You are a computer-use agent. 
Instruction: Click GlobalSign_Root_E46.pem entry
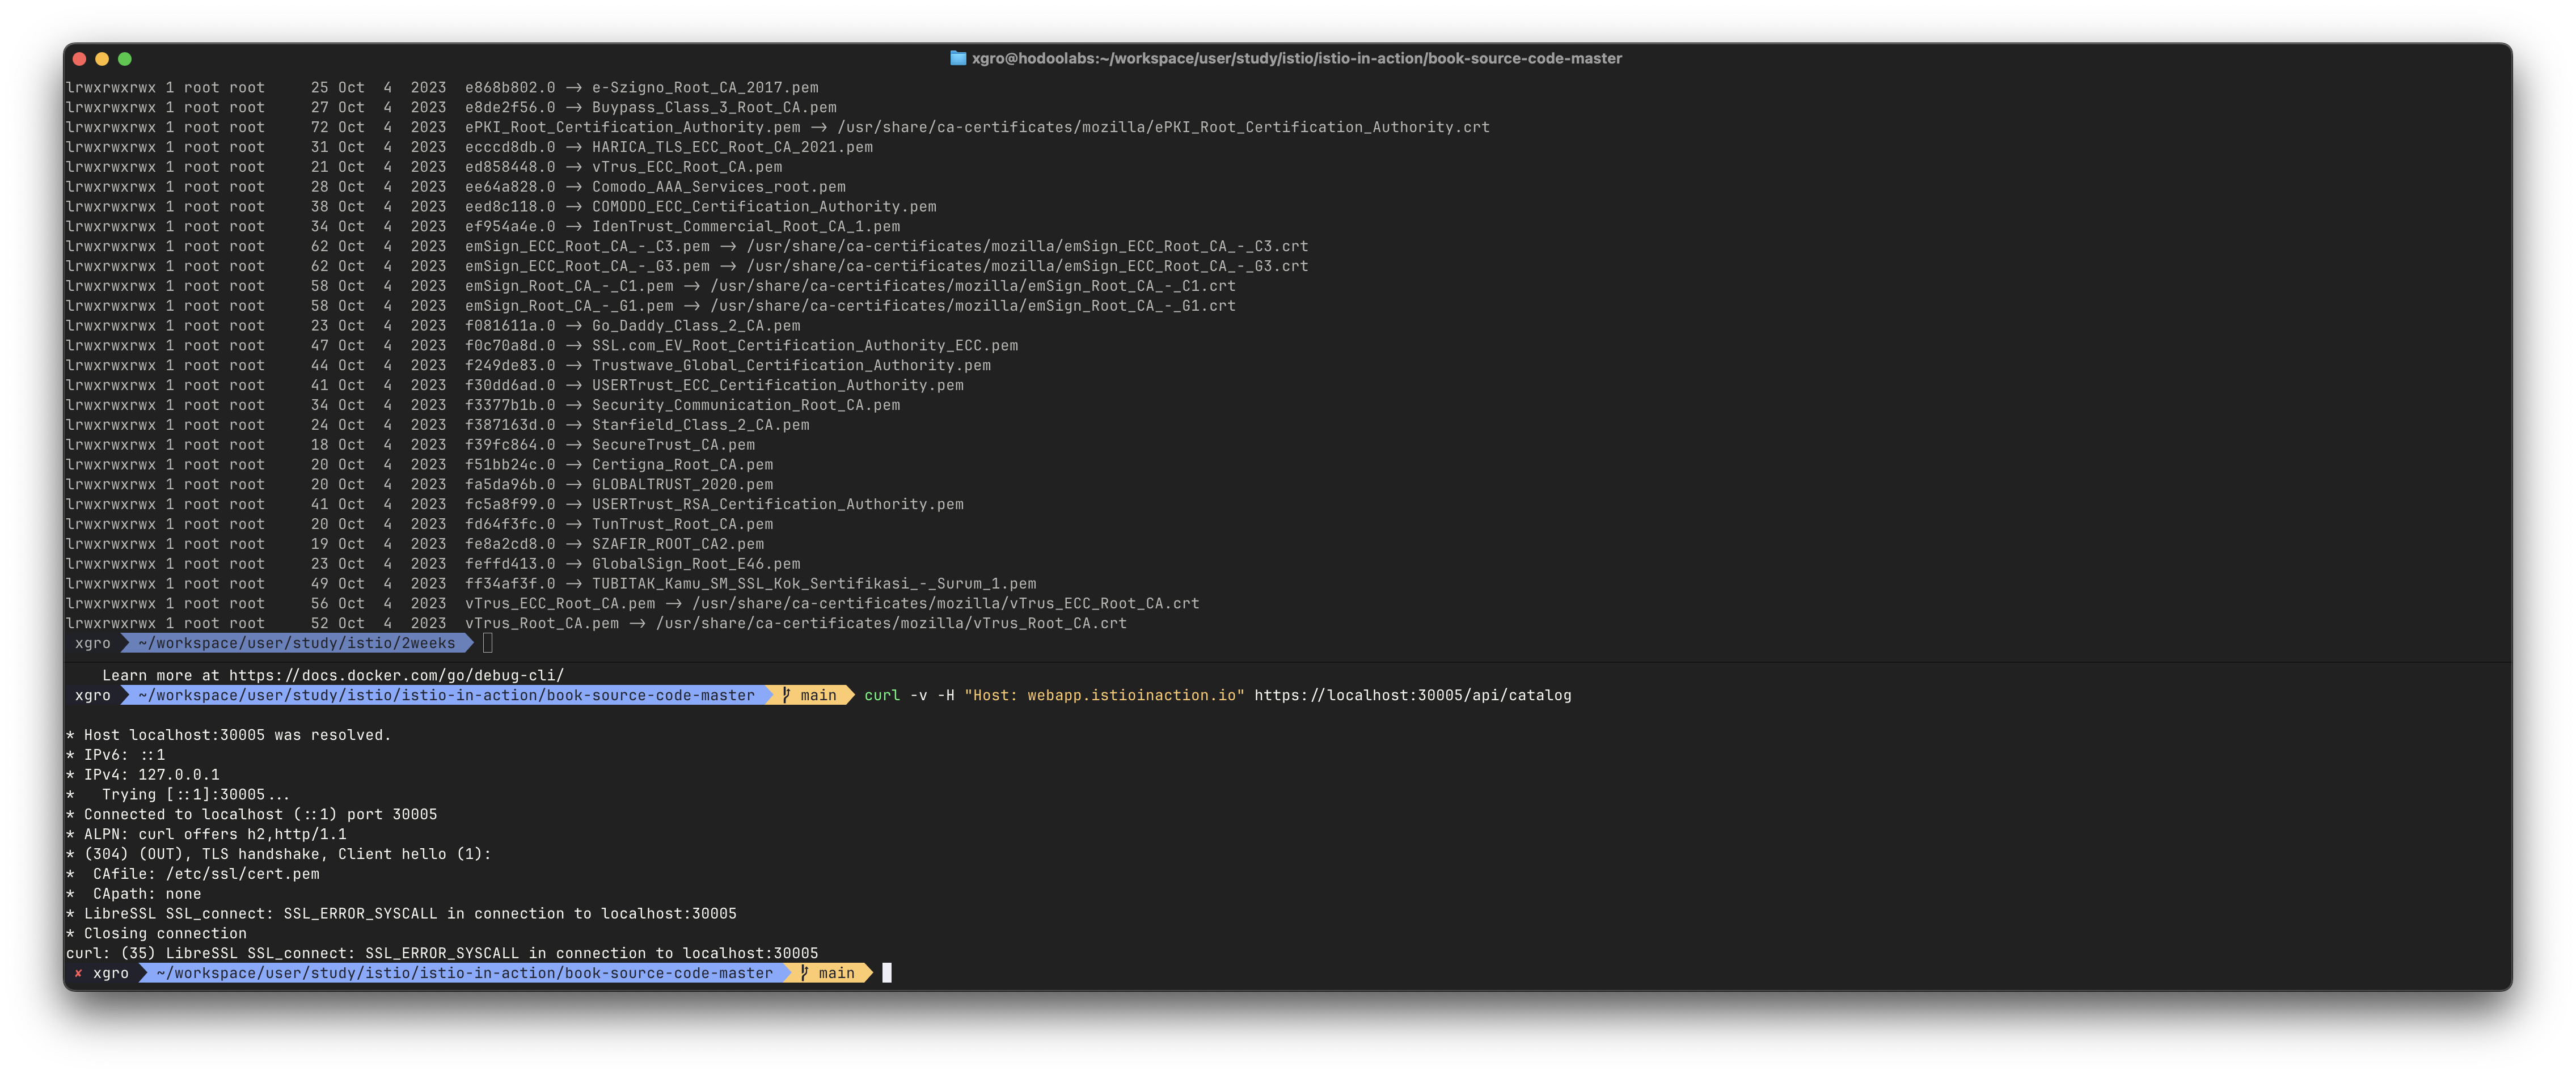(x=696, y=564)
